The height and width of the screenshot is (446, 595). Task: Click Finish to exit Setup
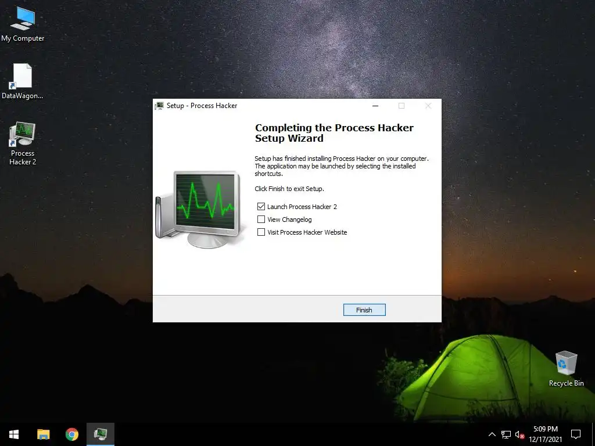coord(364,310)
